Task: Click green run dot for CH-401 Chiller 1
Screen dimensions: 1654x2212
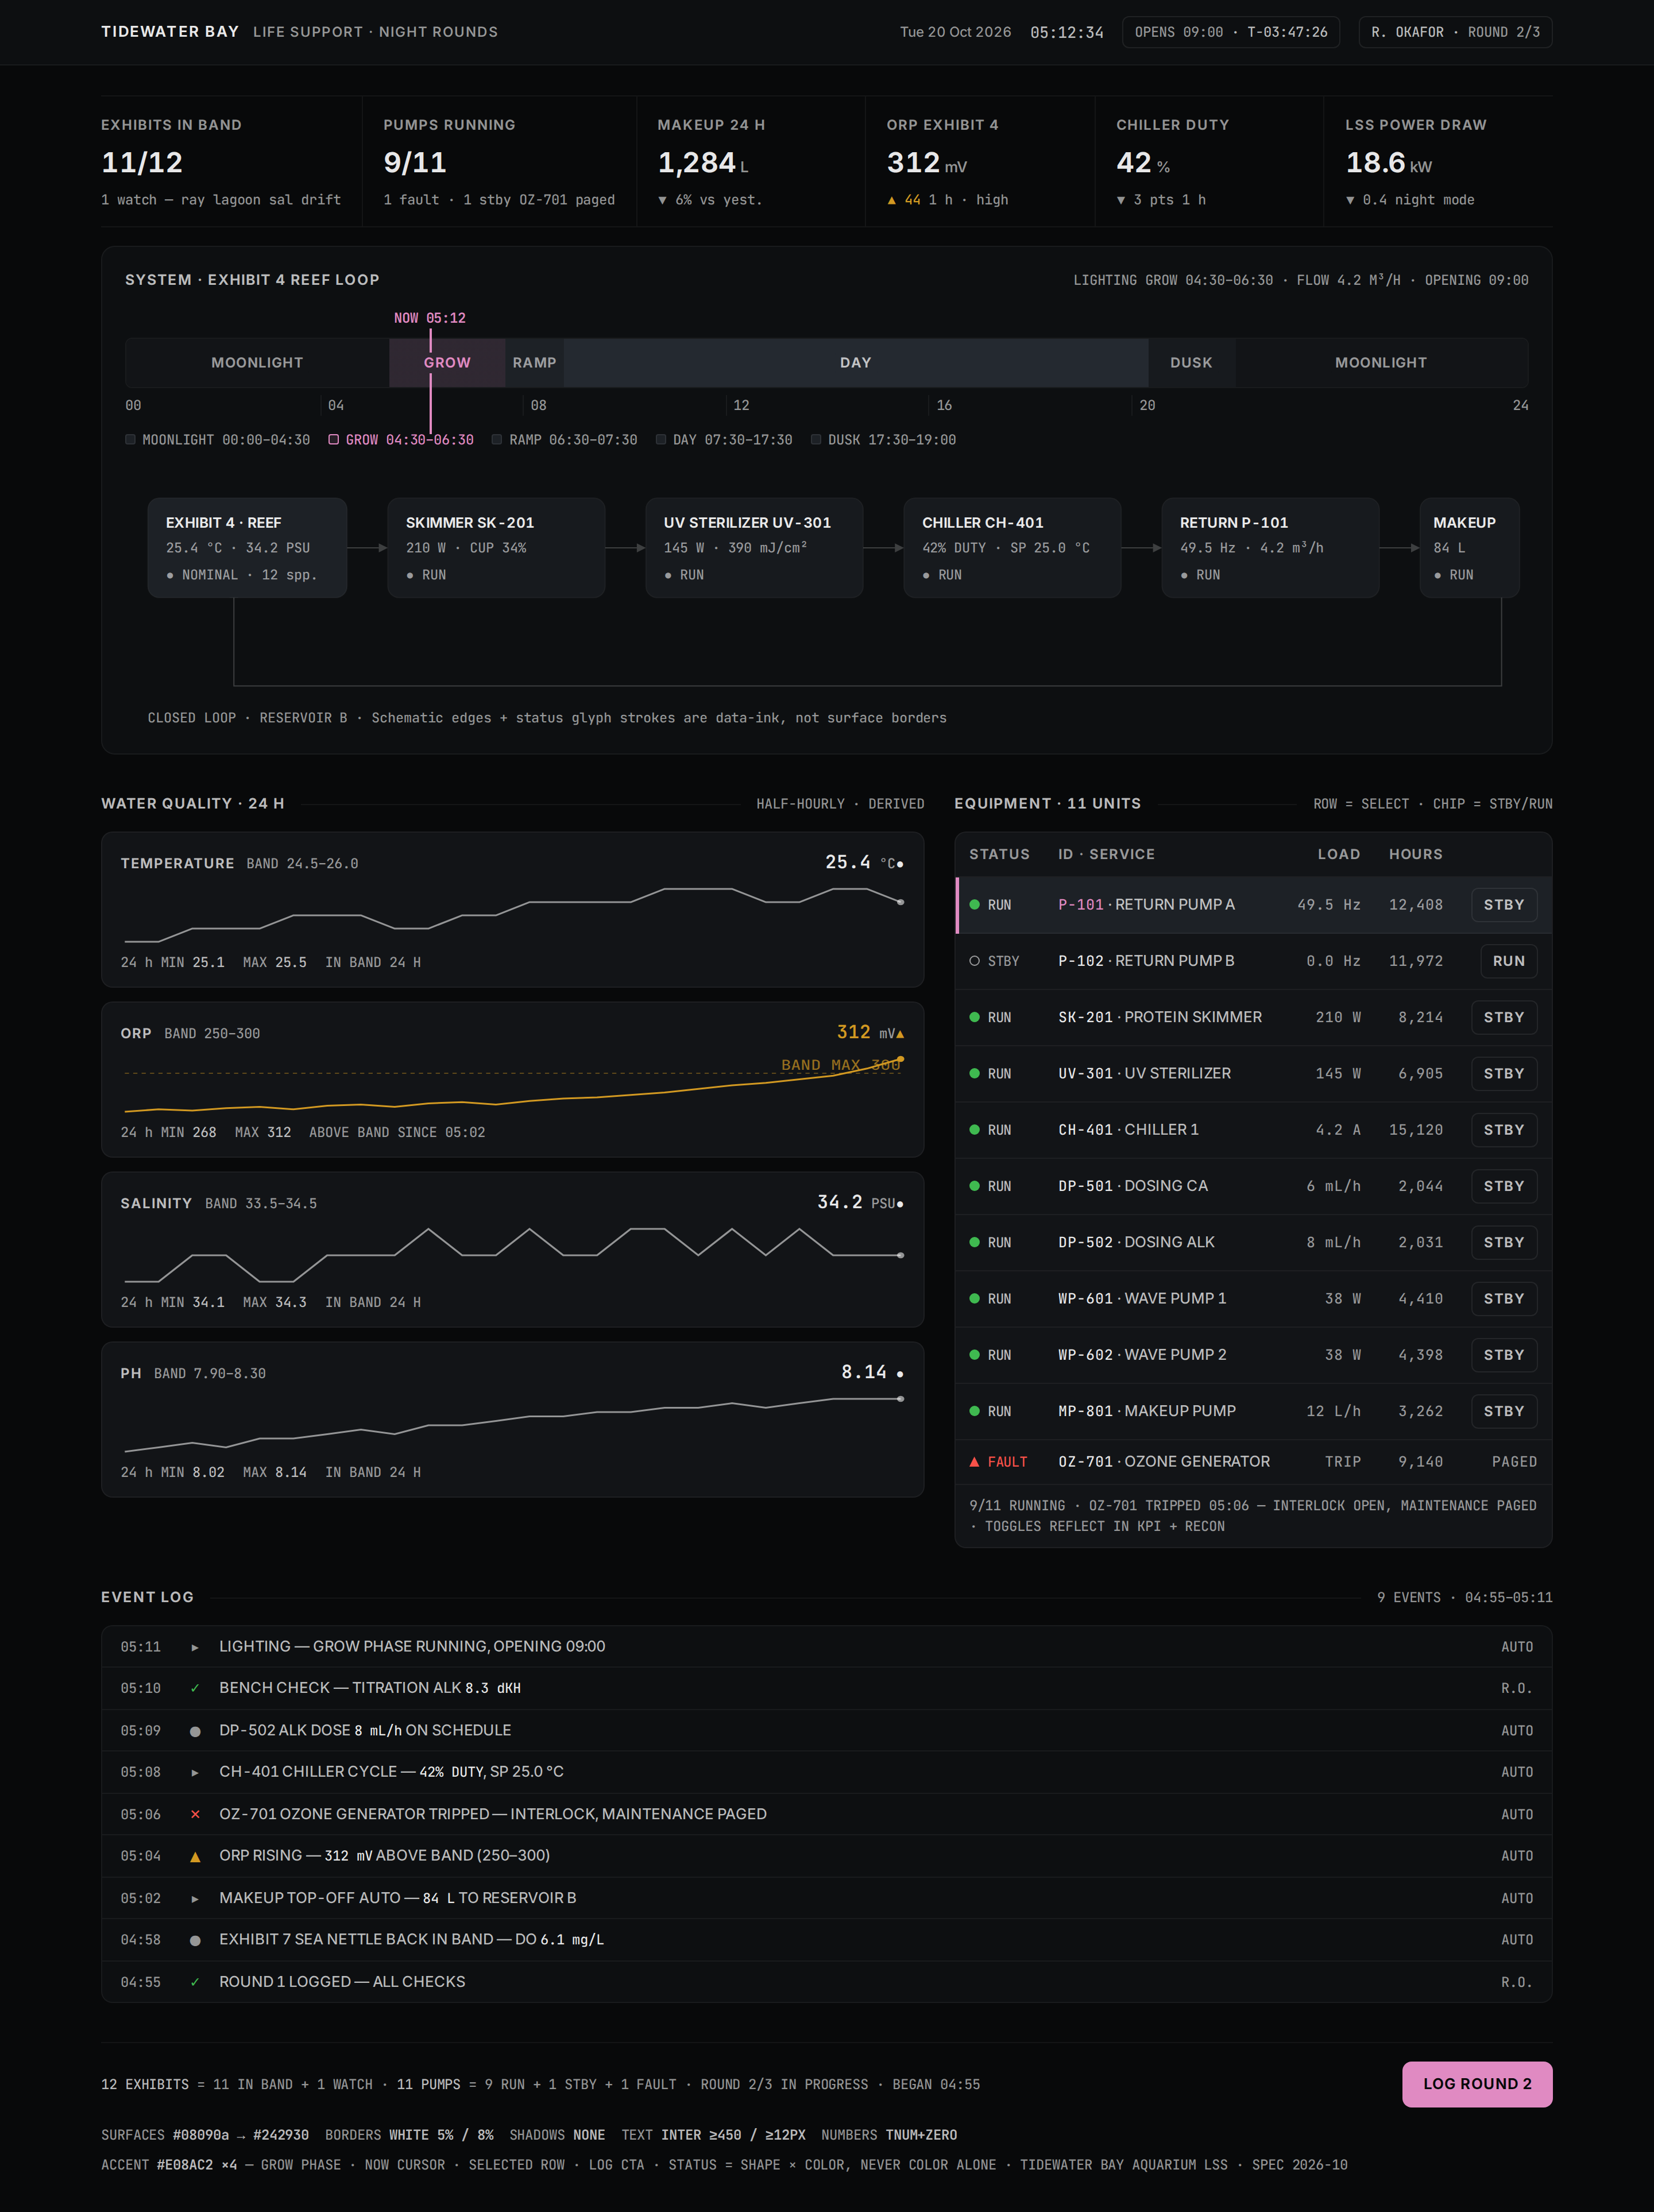Action: (974, 1130)
